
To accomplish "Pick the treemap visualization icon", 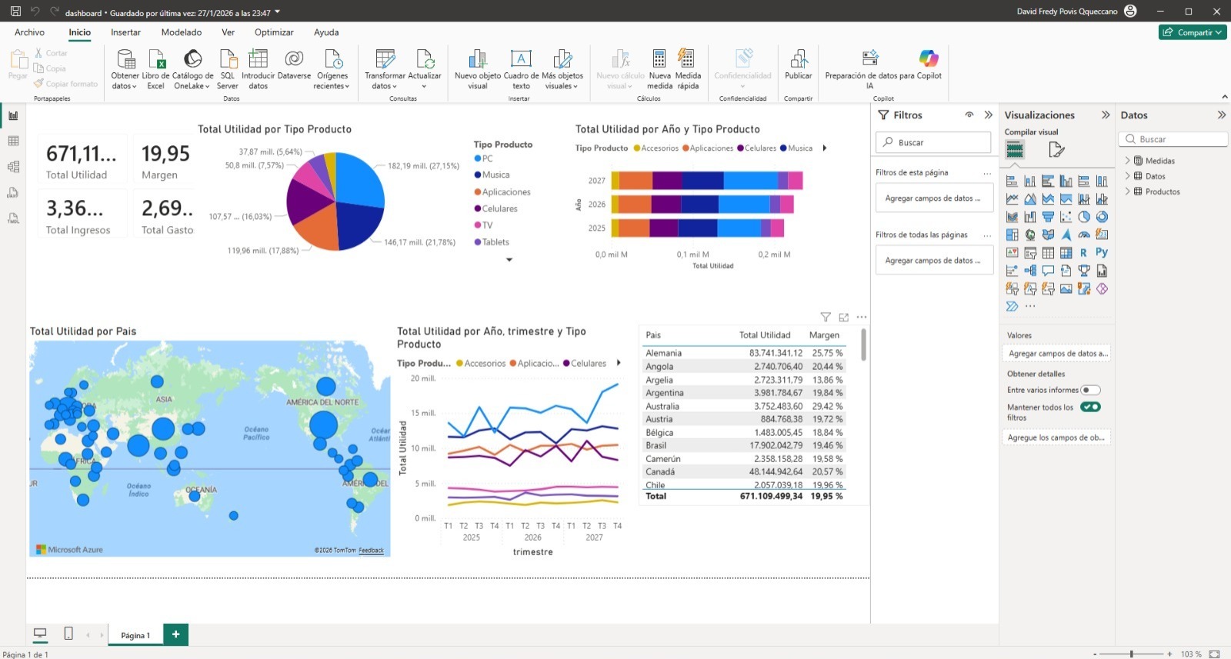I will tap(1012, 235).
